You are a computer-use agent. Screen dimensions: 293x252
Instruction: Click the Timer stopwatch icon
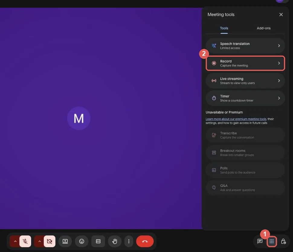(214, 98)
